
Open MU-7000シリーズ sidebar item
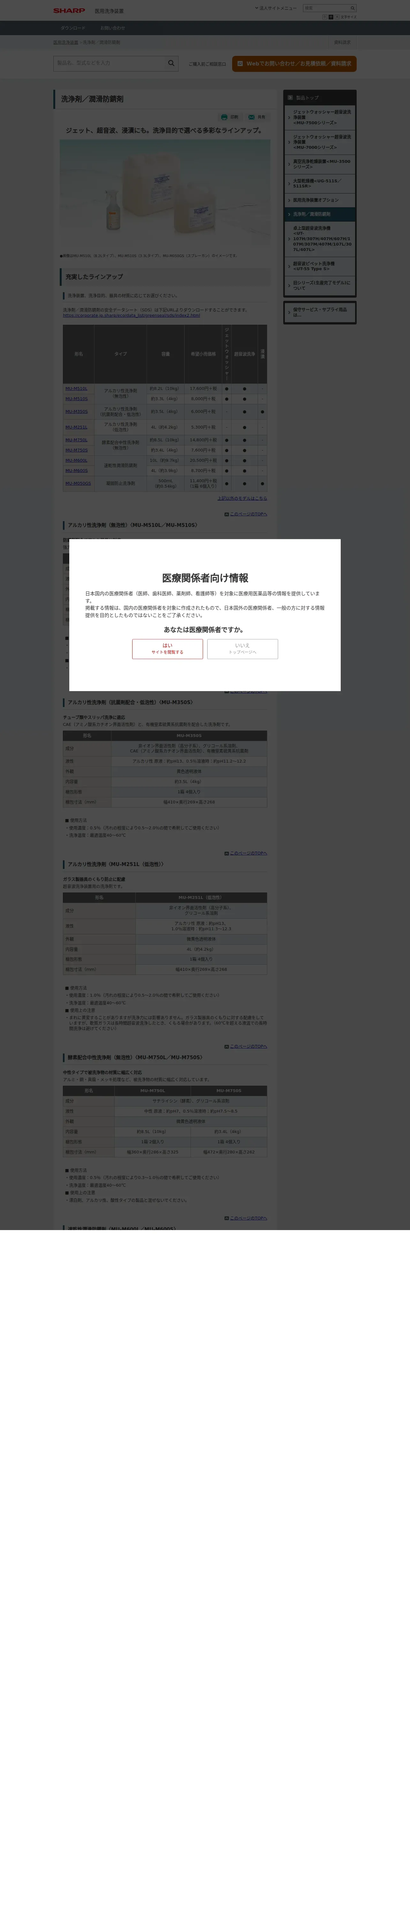[x=320, y=142]
